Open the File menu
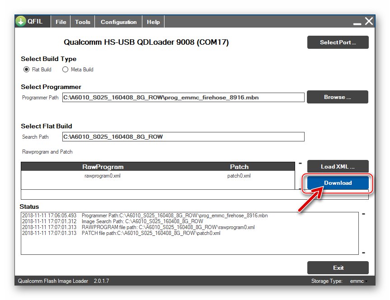Screen dimensions: 390x300 pos(61,22)
